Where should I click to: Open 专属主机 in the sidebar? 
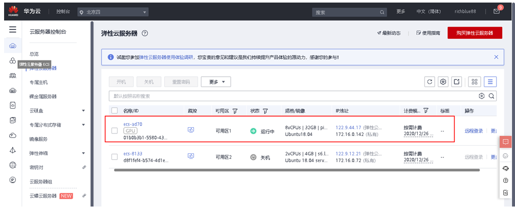[38, 82]
